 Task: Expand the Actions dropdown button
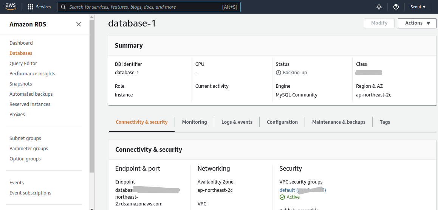(417, 23)
